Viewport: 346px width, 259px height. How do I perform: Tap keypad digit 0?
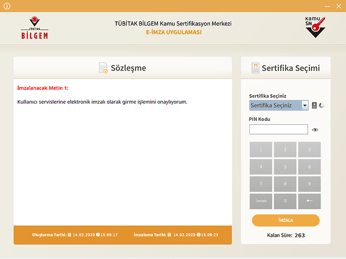click(x=285, y=201)
